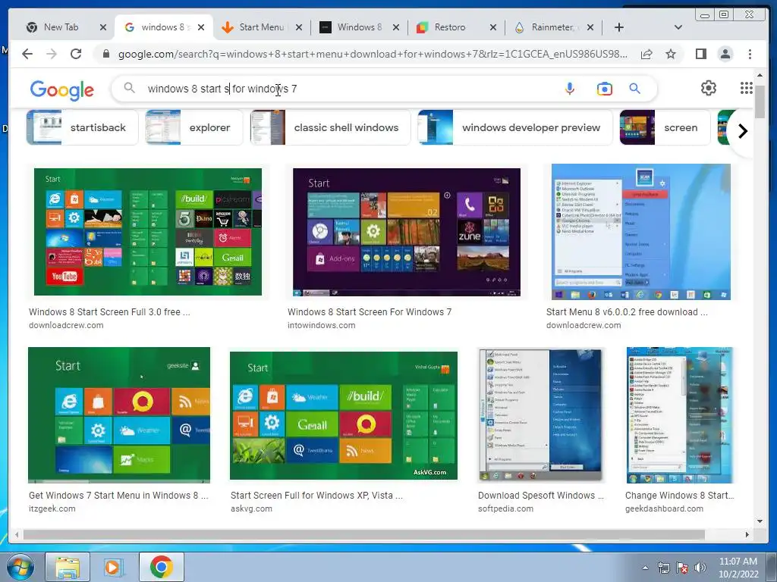This screenshot has height=582, width=777.
Task: View site info padlock icon
Action: tap(105, 54)
